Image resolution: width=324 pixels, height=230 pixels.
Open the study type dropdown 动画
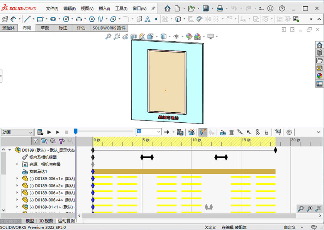click(x=17, y=132)
